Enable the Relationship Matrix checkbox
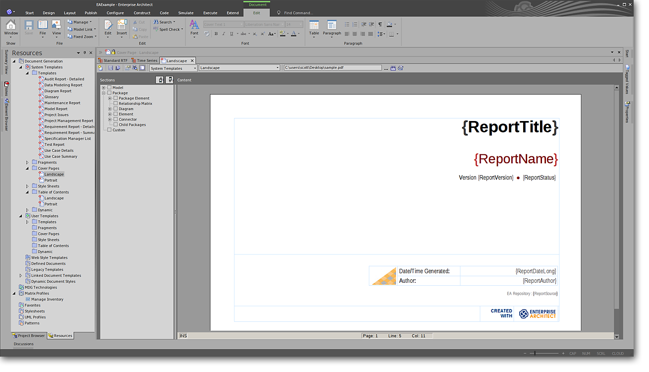The width and height of the screenshot is (649, 372). (116, 104)
